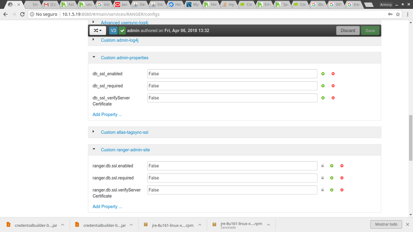Bookmark this page with star icon
Viewport: 413px width, 232px height.
tap(398, 14)
